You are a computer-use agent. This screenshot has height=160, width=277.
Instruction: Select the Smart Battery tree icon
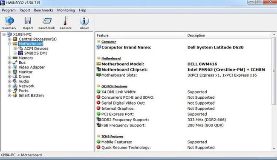tap(15, 95)
